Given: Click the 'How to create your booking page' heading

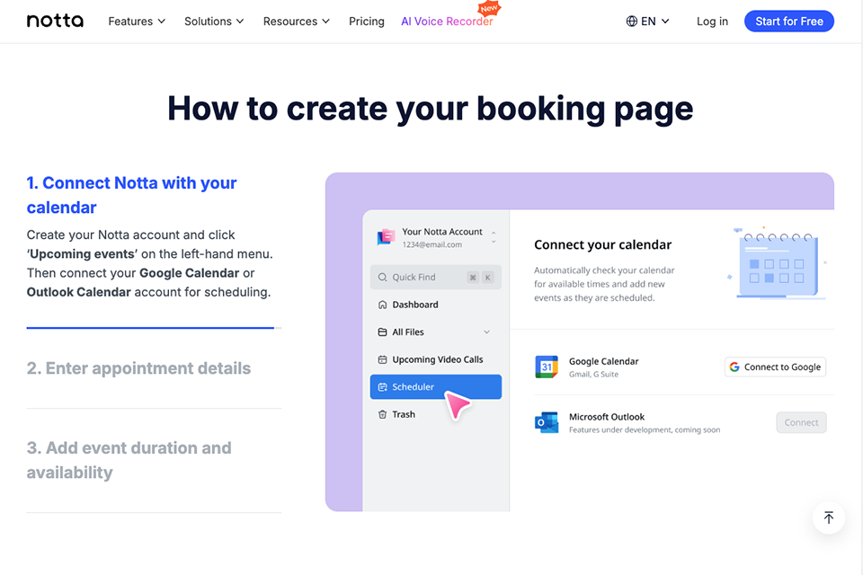Looking at the screenshot, I should [x=430, y=109].
